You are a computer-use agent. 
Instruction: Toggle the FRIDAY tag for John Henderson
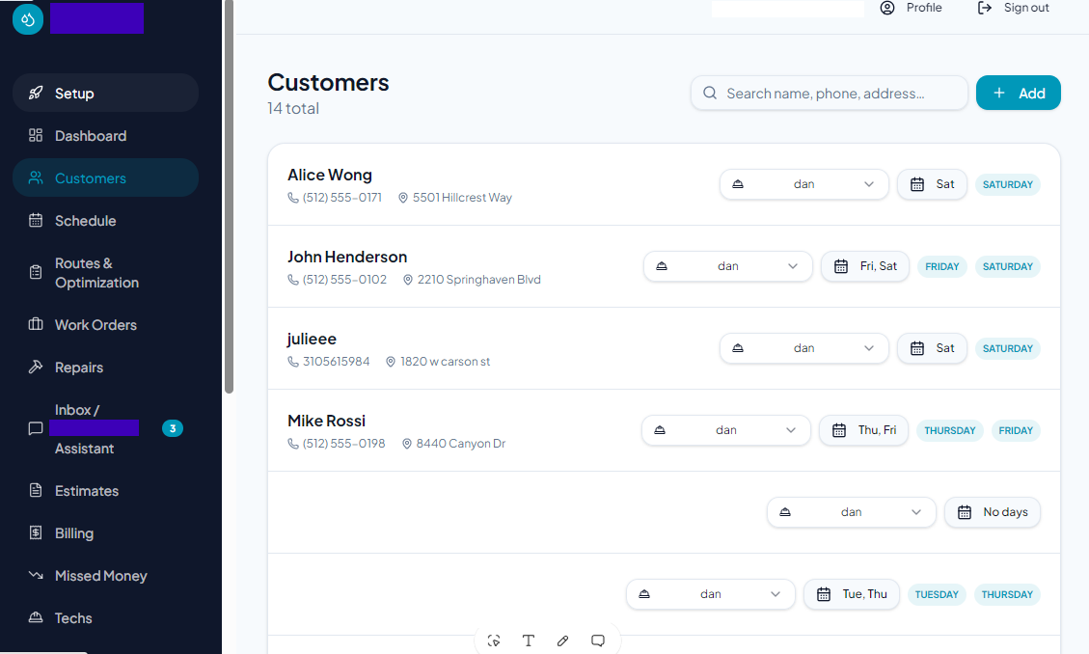[941, 266]
